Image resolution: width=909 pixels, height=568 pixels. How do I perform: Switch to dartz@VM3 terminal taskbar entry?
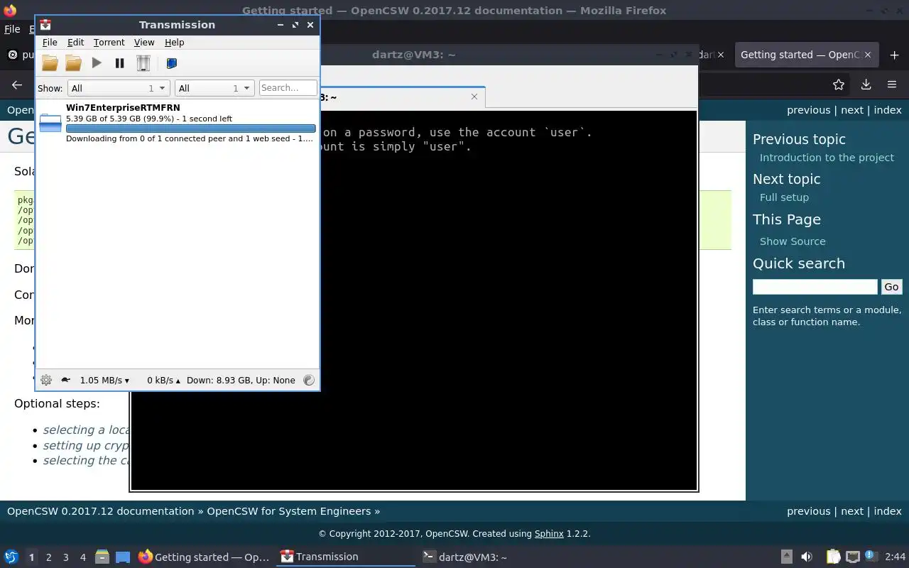coord(488,557)
